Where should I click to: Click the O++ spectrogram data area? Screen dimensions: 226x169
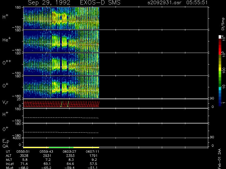61,64
